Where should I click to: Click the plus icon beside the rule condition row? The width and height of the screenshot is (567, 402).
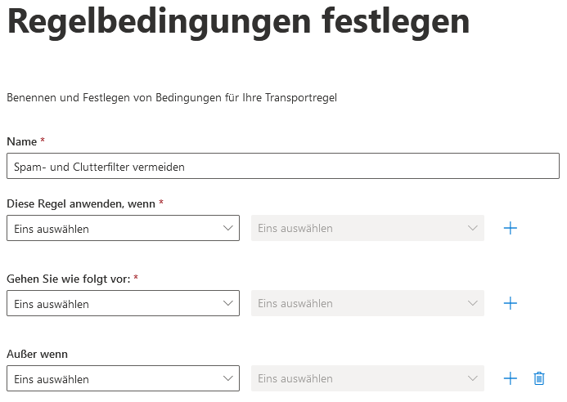pos(511,228)
